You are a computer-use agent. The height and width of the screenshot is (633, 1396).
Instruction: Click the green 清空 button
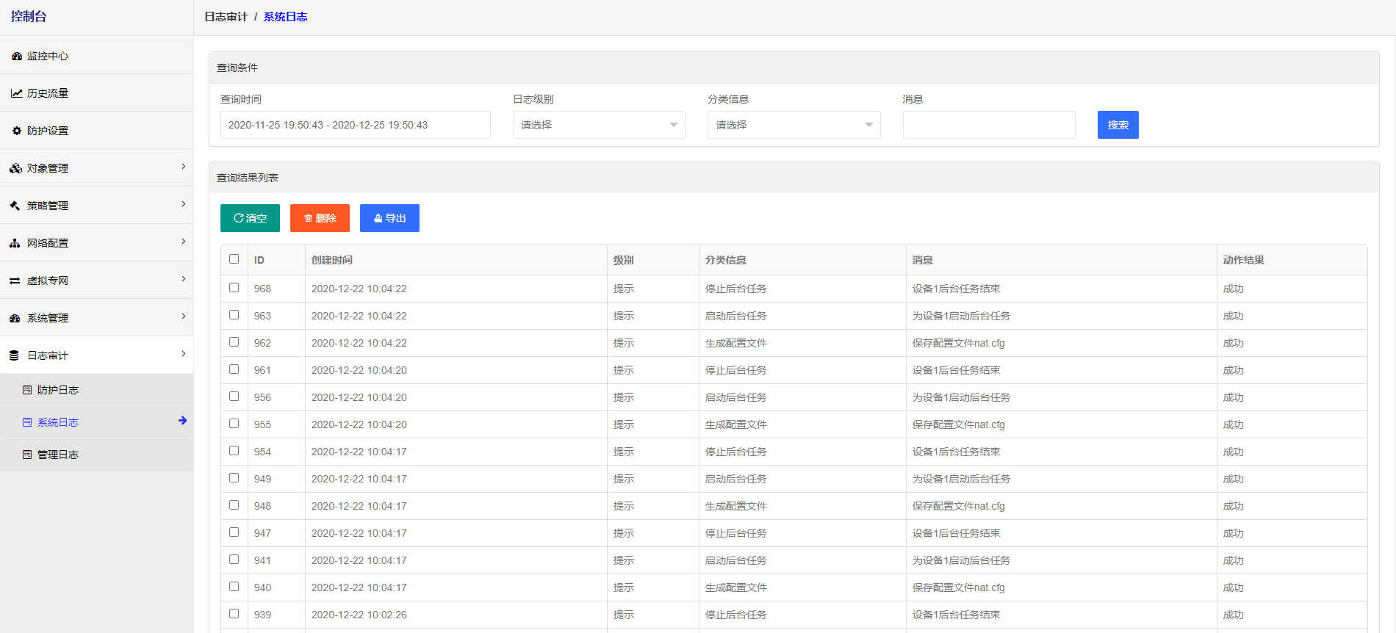(250, 218)
